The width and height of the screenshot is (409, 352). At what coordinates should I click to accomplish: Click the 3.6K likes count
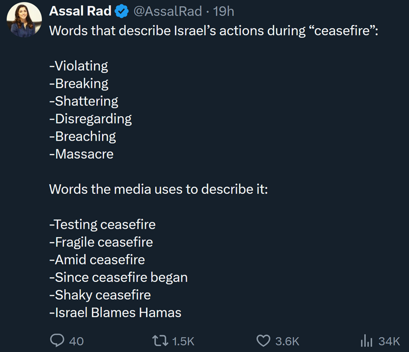[287, 341]
